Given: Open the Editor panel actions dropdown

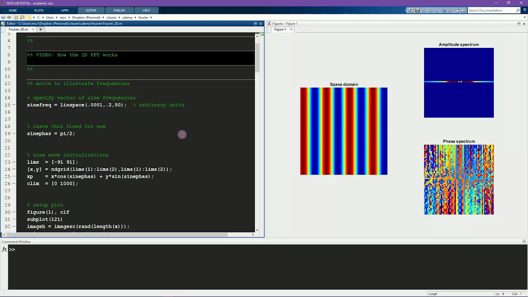Looking at the screenshot, I should tap(255, 24).
